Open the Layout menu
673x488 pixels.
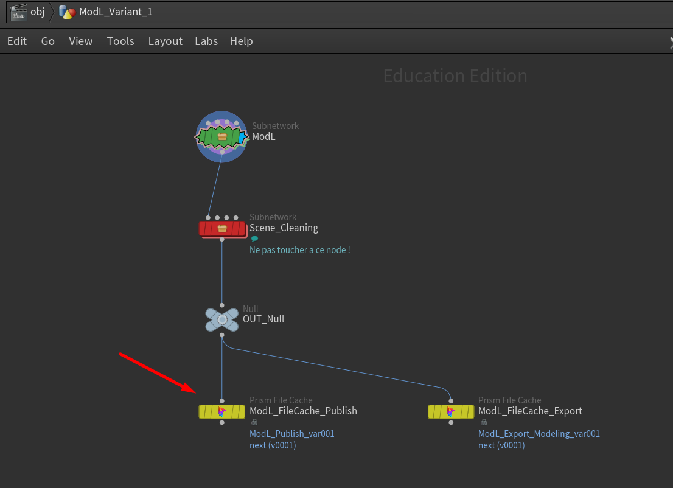[165, 41]
